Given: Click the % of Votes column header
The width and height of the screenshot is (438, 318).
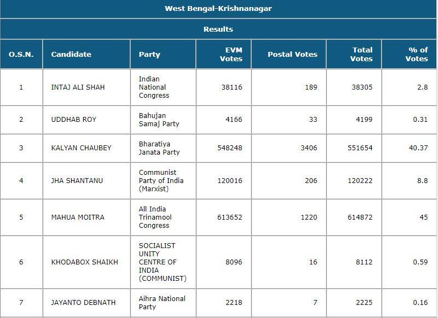Looking at the screenshot, I should coord(417,54).
